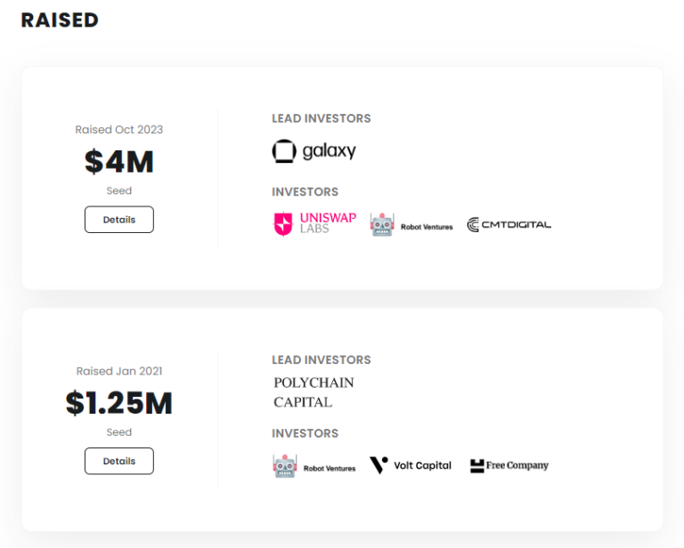
Task: Select the Free Company investor logo
Action: [509, 465]
